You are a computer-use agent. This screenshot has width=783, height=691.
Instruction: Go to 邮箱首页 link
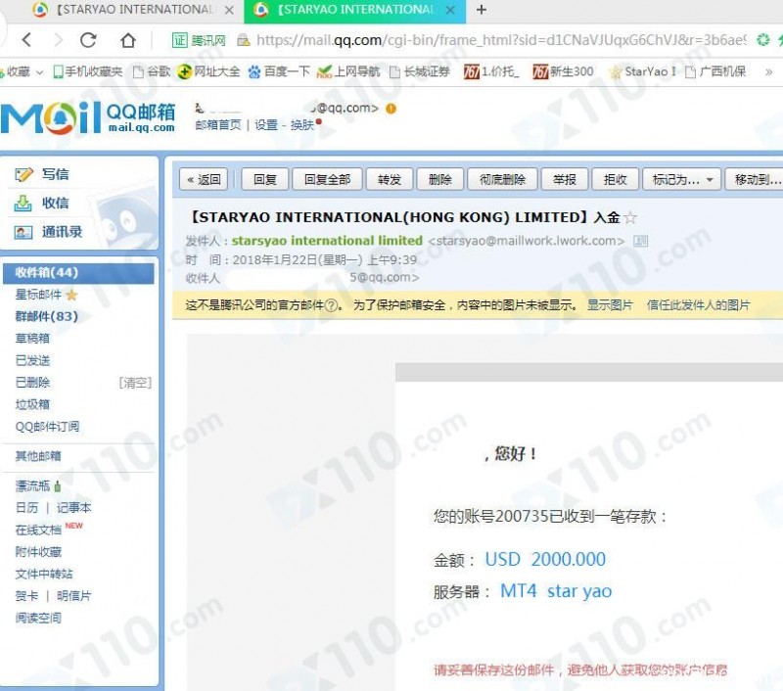[x=217, y=125]
